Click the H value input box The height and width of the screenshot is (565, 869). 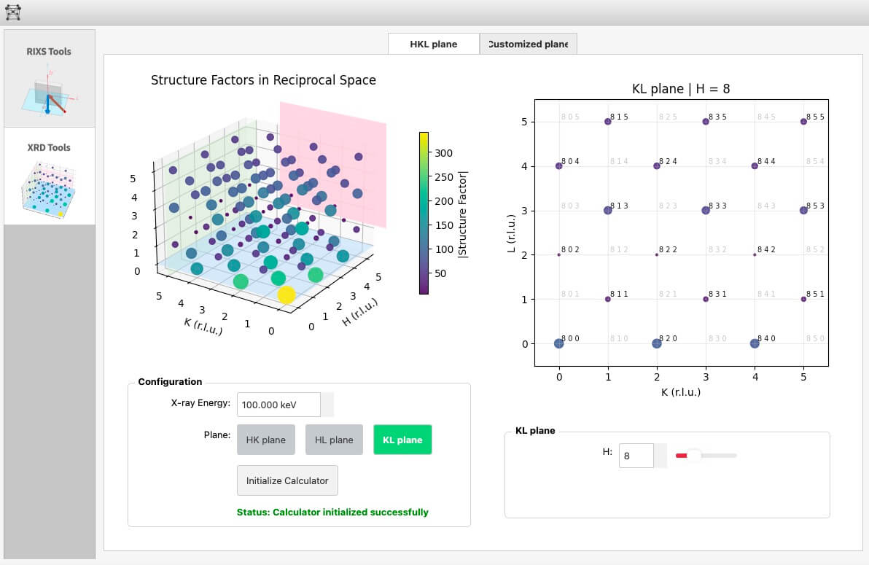pos(636,456)
